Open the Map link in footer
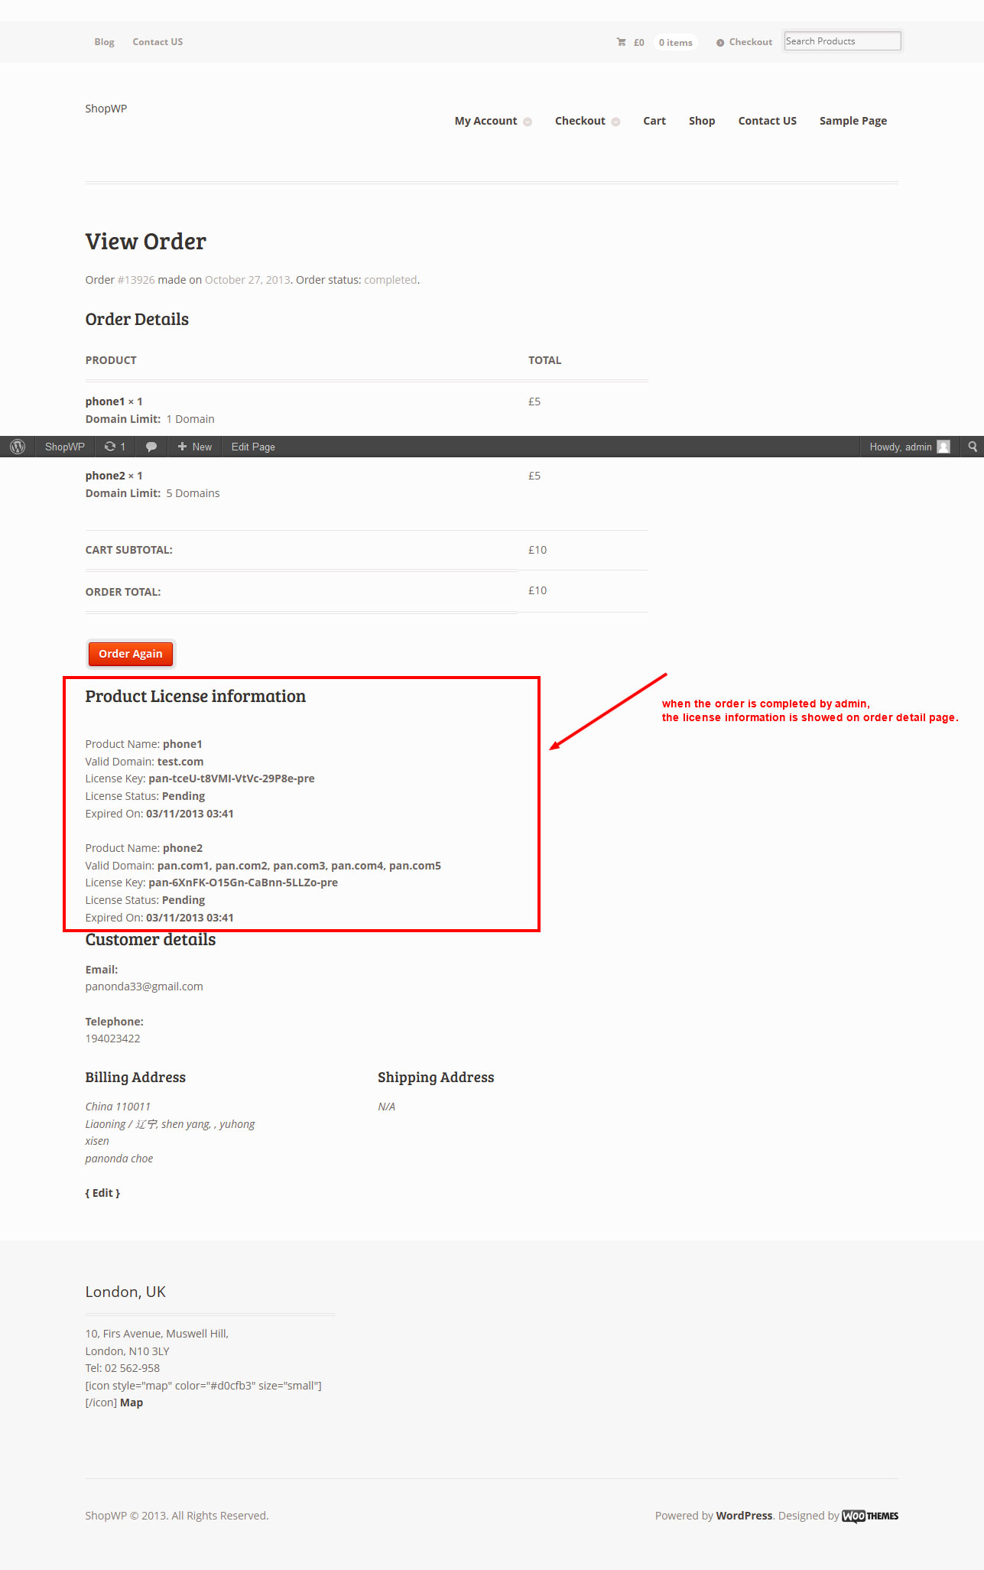Image resolution: width=984 pixels, height=1570 pixels. 132,1403
